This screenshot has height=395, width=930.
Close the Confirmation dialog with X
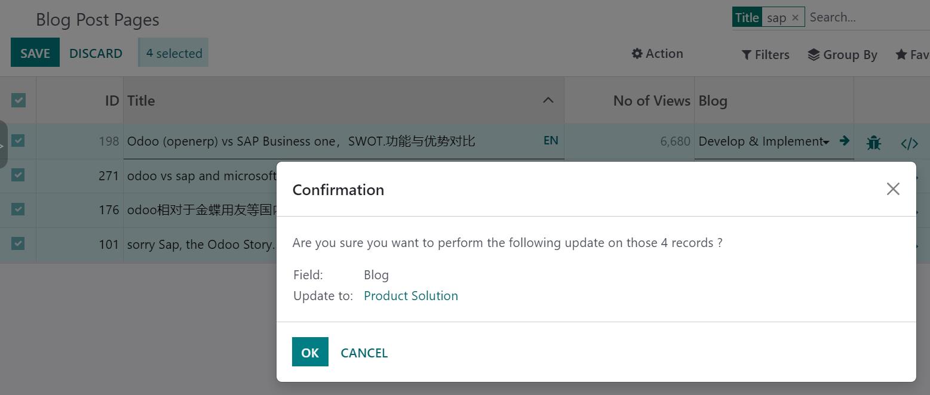coord(893,189)
